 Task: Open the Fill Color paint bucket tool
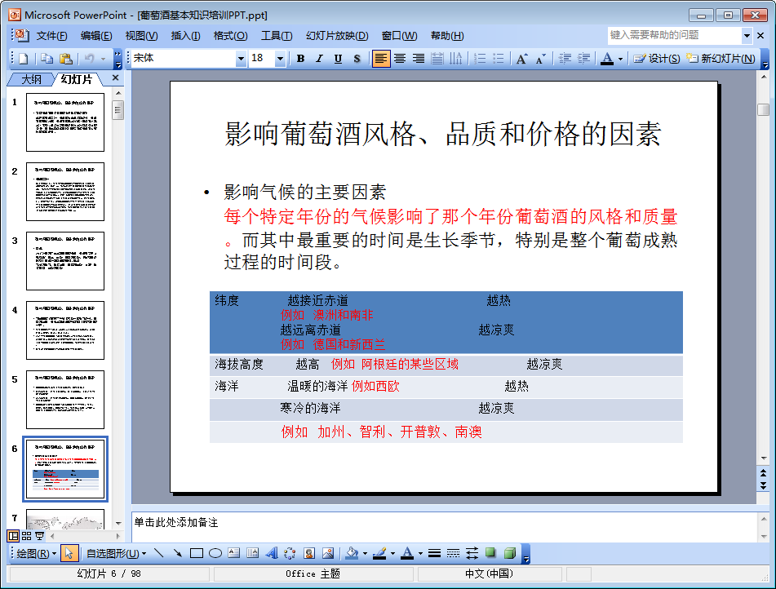[x=351, y=552]
